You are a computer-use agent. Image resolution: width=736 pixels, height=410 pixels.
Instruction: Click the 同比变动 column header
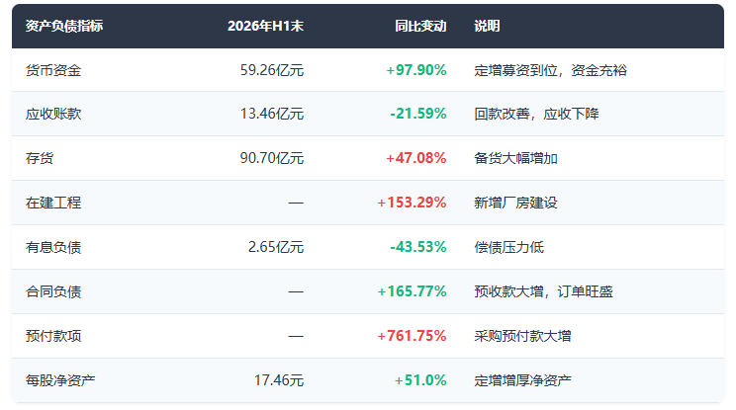click(420, 26)
